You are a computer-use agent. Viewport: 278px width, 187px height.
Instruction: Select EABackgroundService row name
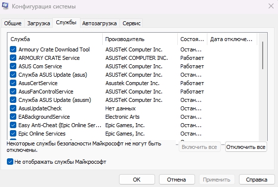point(44,117)
